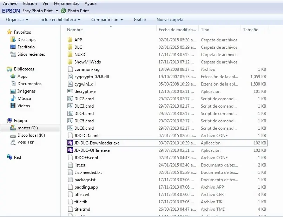Click the 1,830 KB size value
Image resolution: width=283 pixels, height=217 pixels.
tap(258, 84)
